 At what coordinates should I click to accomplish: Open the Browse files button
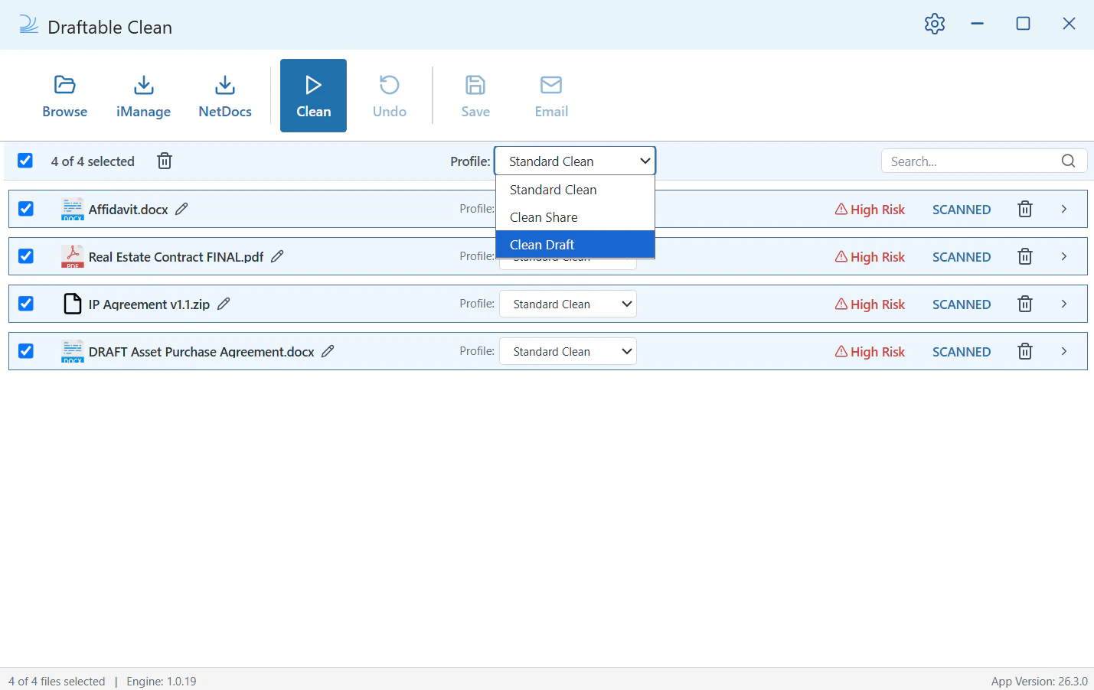pos(65,96)
